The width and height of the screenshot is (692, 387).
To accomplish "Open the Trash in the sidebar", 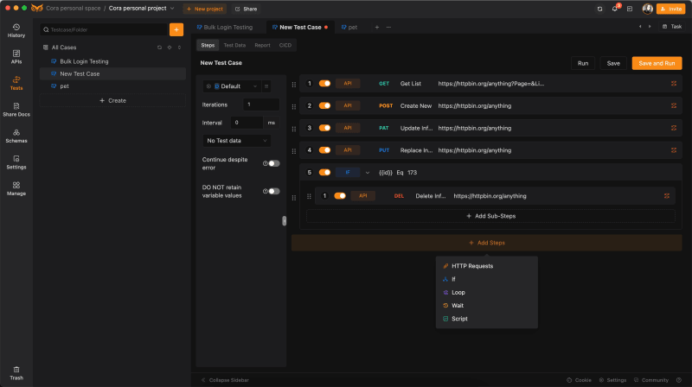I will click(16, 373).
